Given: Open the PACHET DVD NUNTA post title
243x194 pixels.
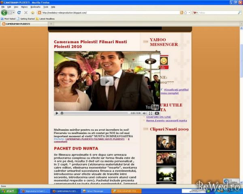Looking at the screenshot, I should pos(76,148).
